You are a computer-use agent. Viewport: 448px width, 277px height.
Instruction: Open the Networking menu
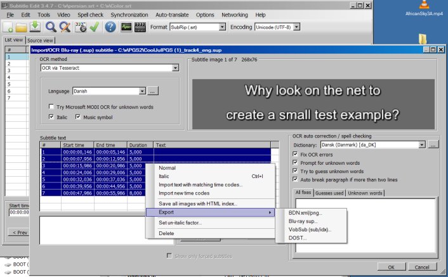[x=235, y=15]
